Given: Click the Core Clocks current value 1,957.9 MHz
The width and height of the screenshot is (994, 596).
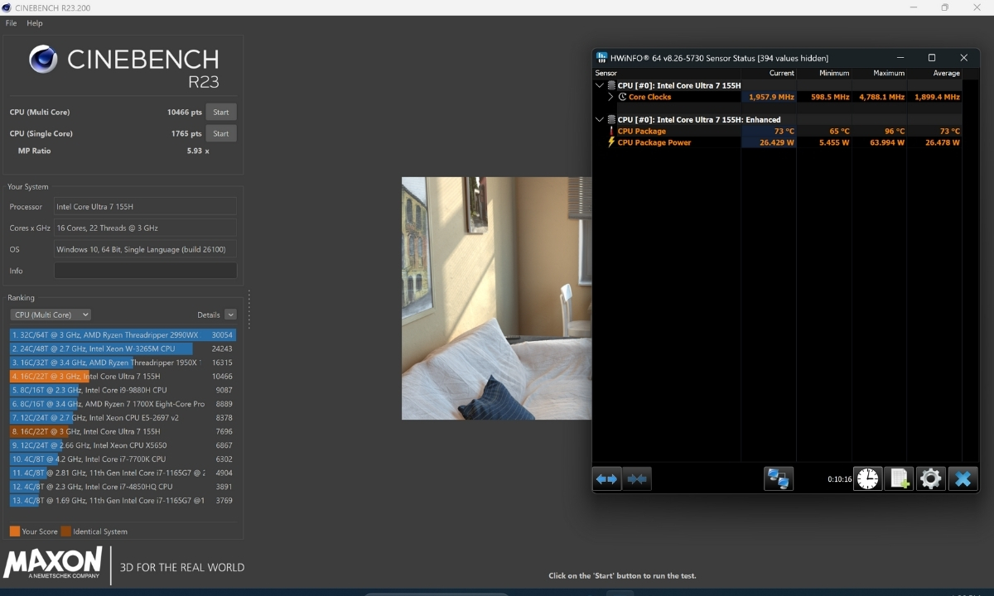Looking at the screenshot, I should (x=771, y=97).
